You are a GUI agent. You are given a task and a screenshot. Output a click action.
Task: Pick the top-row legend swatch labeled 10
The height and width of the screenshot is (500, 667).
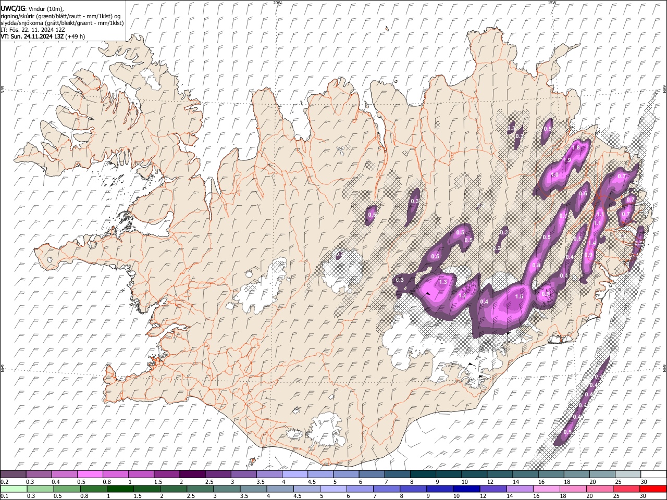474,474
